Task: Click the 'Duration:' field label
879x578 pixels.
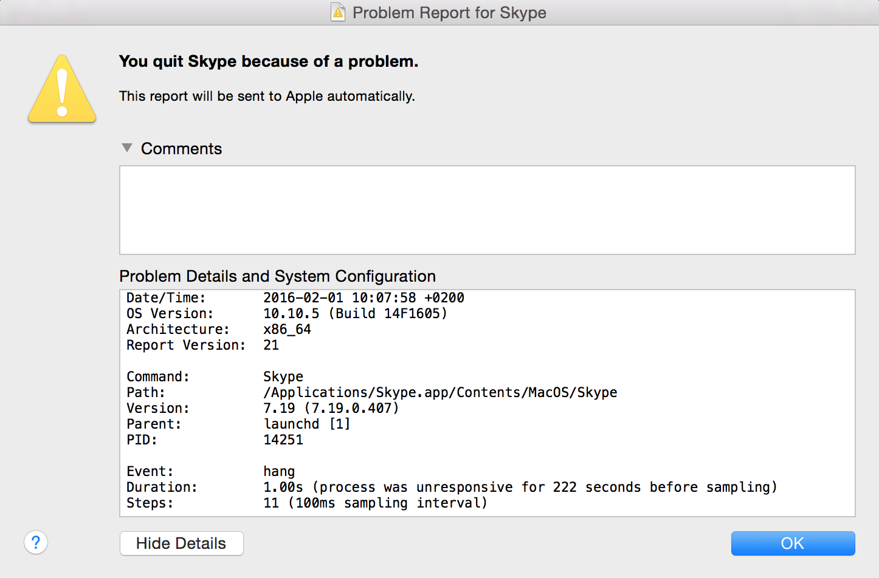Action: (x=162, y=487)
